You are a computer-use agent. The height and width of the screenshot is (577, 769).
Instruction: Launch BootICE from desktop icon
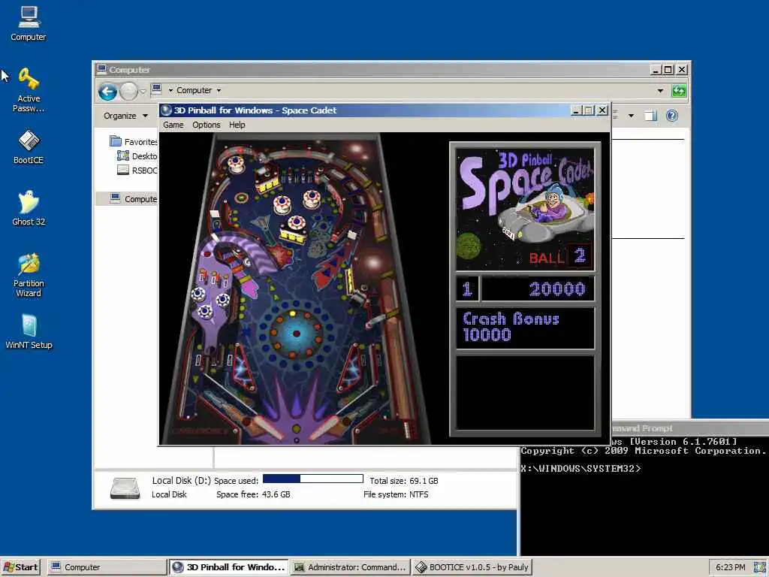point(29,147)
